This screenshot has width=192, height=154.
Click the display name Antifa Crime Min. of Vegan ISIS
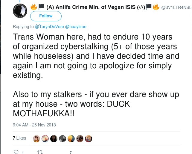96,7
